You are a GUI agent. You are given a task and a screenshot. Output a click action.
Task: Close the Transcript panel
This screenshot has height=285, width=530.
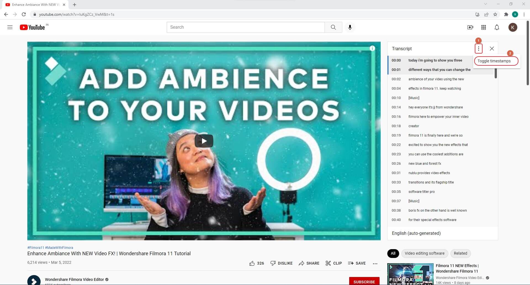click(492, 49)
